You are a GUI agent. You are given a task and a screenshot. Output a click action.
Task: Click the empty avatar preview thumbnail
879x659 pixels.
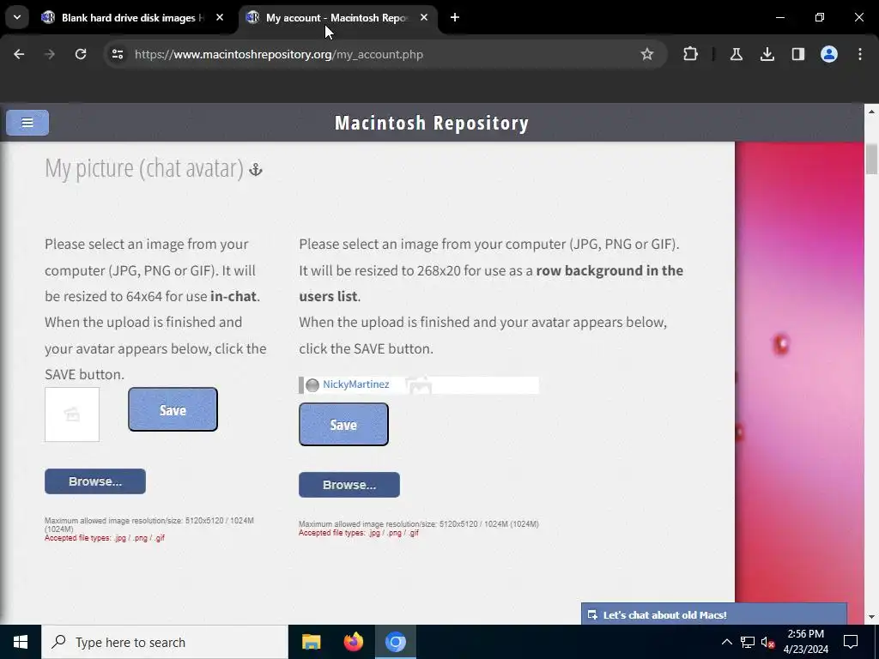pyautogui.click(x=72, y=414)
